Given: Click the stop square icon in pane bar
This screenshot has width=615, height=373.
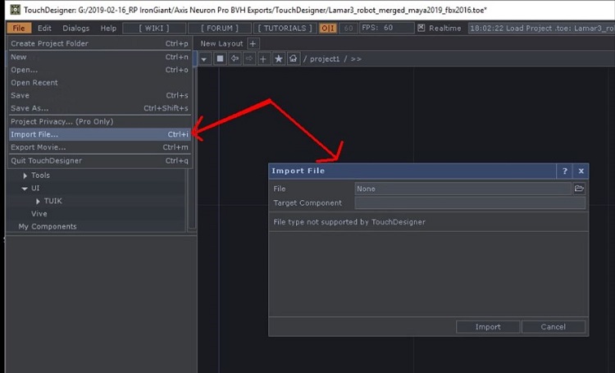Looking at the screenshot, I should point(220,59).
